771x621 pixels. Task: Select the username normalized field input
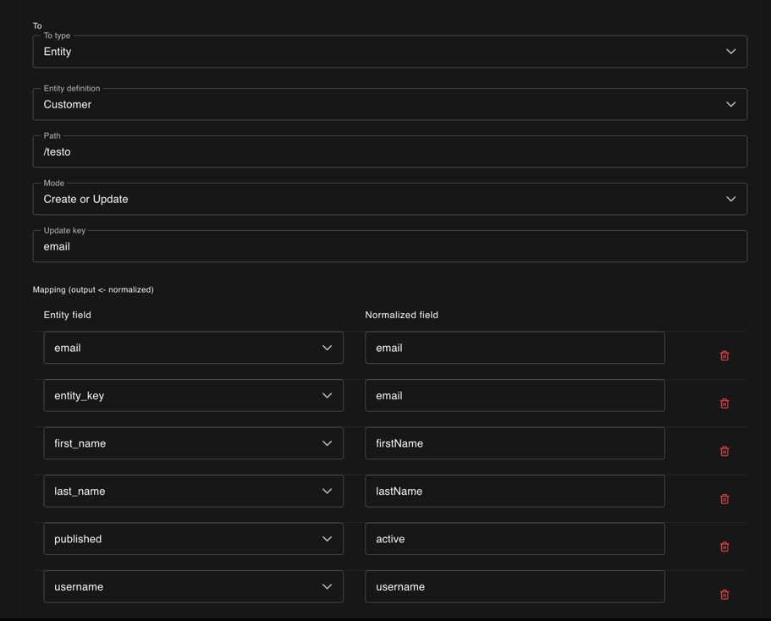[514, 586]
